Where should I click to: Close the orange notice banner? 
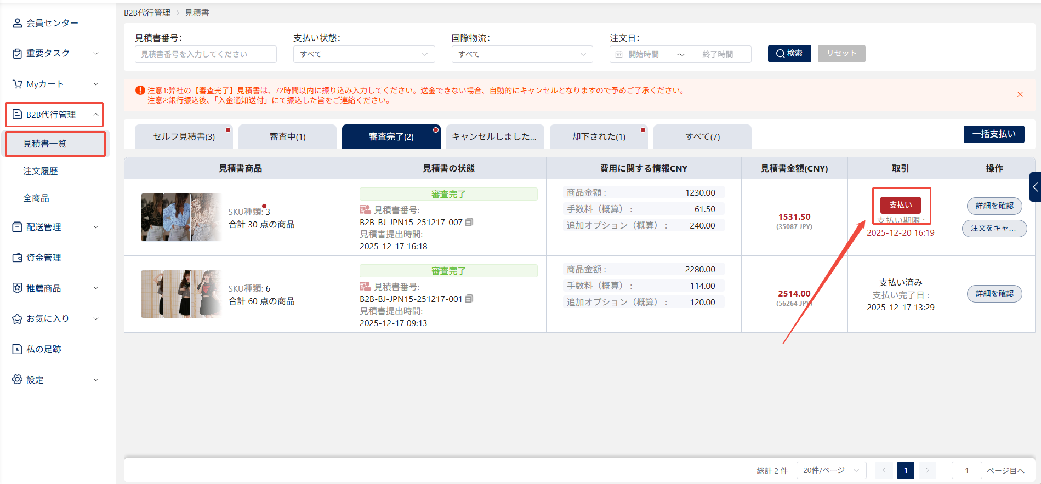(1020, 94)
